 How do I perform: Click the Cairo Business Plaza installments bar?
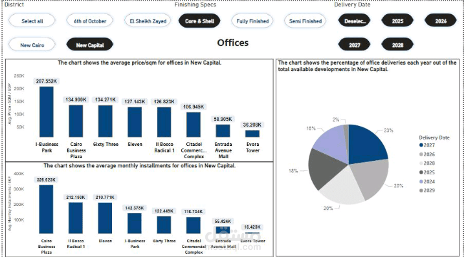(x=47, y=209)
